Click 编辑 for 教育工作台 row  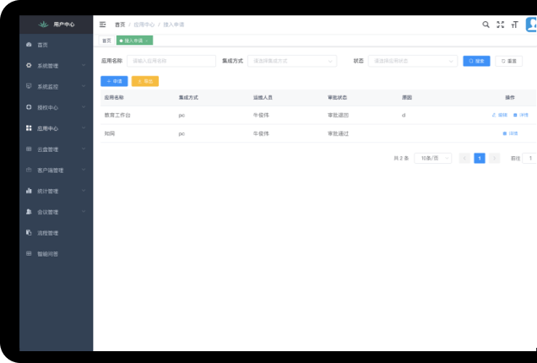499,115
